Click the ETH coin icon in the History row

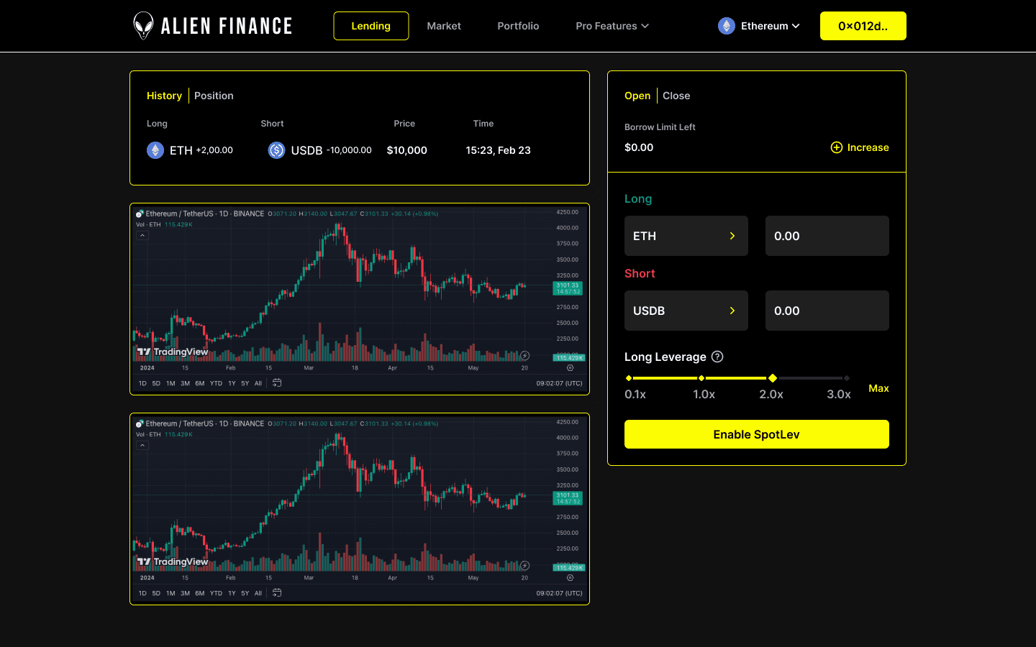pos(155,150)
